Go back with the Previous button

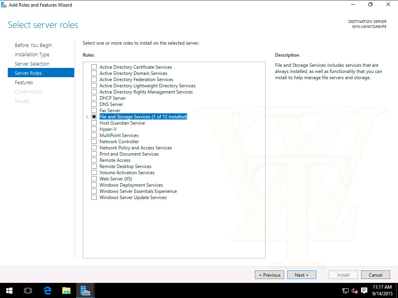[269, 275]
